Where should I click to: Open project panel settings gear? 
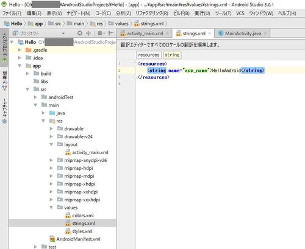101,33
